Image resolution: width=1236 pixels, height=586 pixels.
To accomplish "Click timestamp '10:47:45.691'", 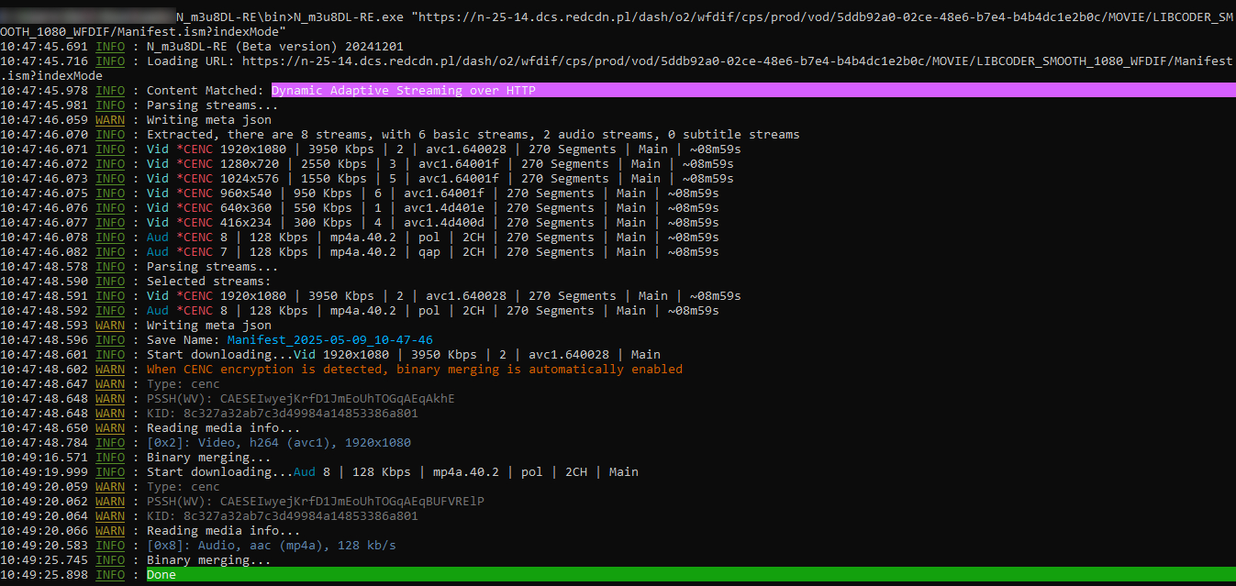I will pyautogui.click(x=44, y=47).
